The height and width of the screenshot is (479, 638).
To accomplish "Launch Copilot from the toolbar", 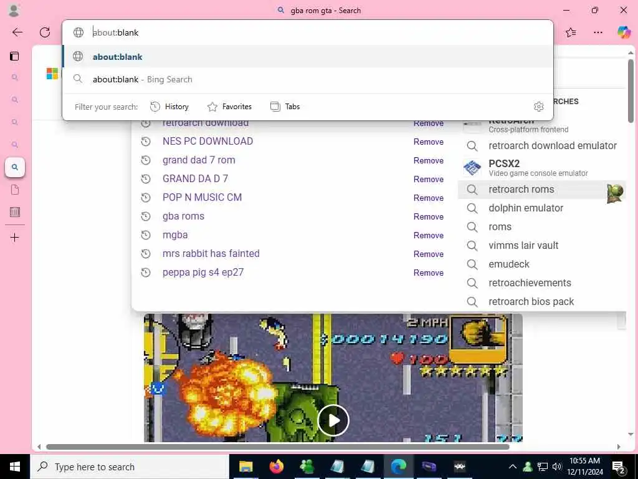I will (x=623, y=32).
